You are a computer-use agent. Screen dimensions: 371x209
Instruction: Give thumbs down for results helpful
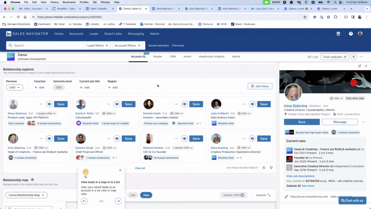[271, 168]
